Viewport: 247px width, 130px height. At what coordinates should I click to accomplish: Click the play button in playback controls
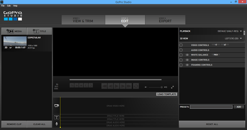[x=117, y=86]
